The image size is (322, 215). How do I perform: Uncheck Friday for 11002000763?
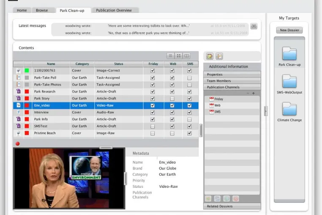[x=153, y=71]
